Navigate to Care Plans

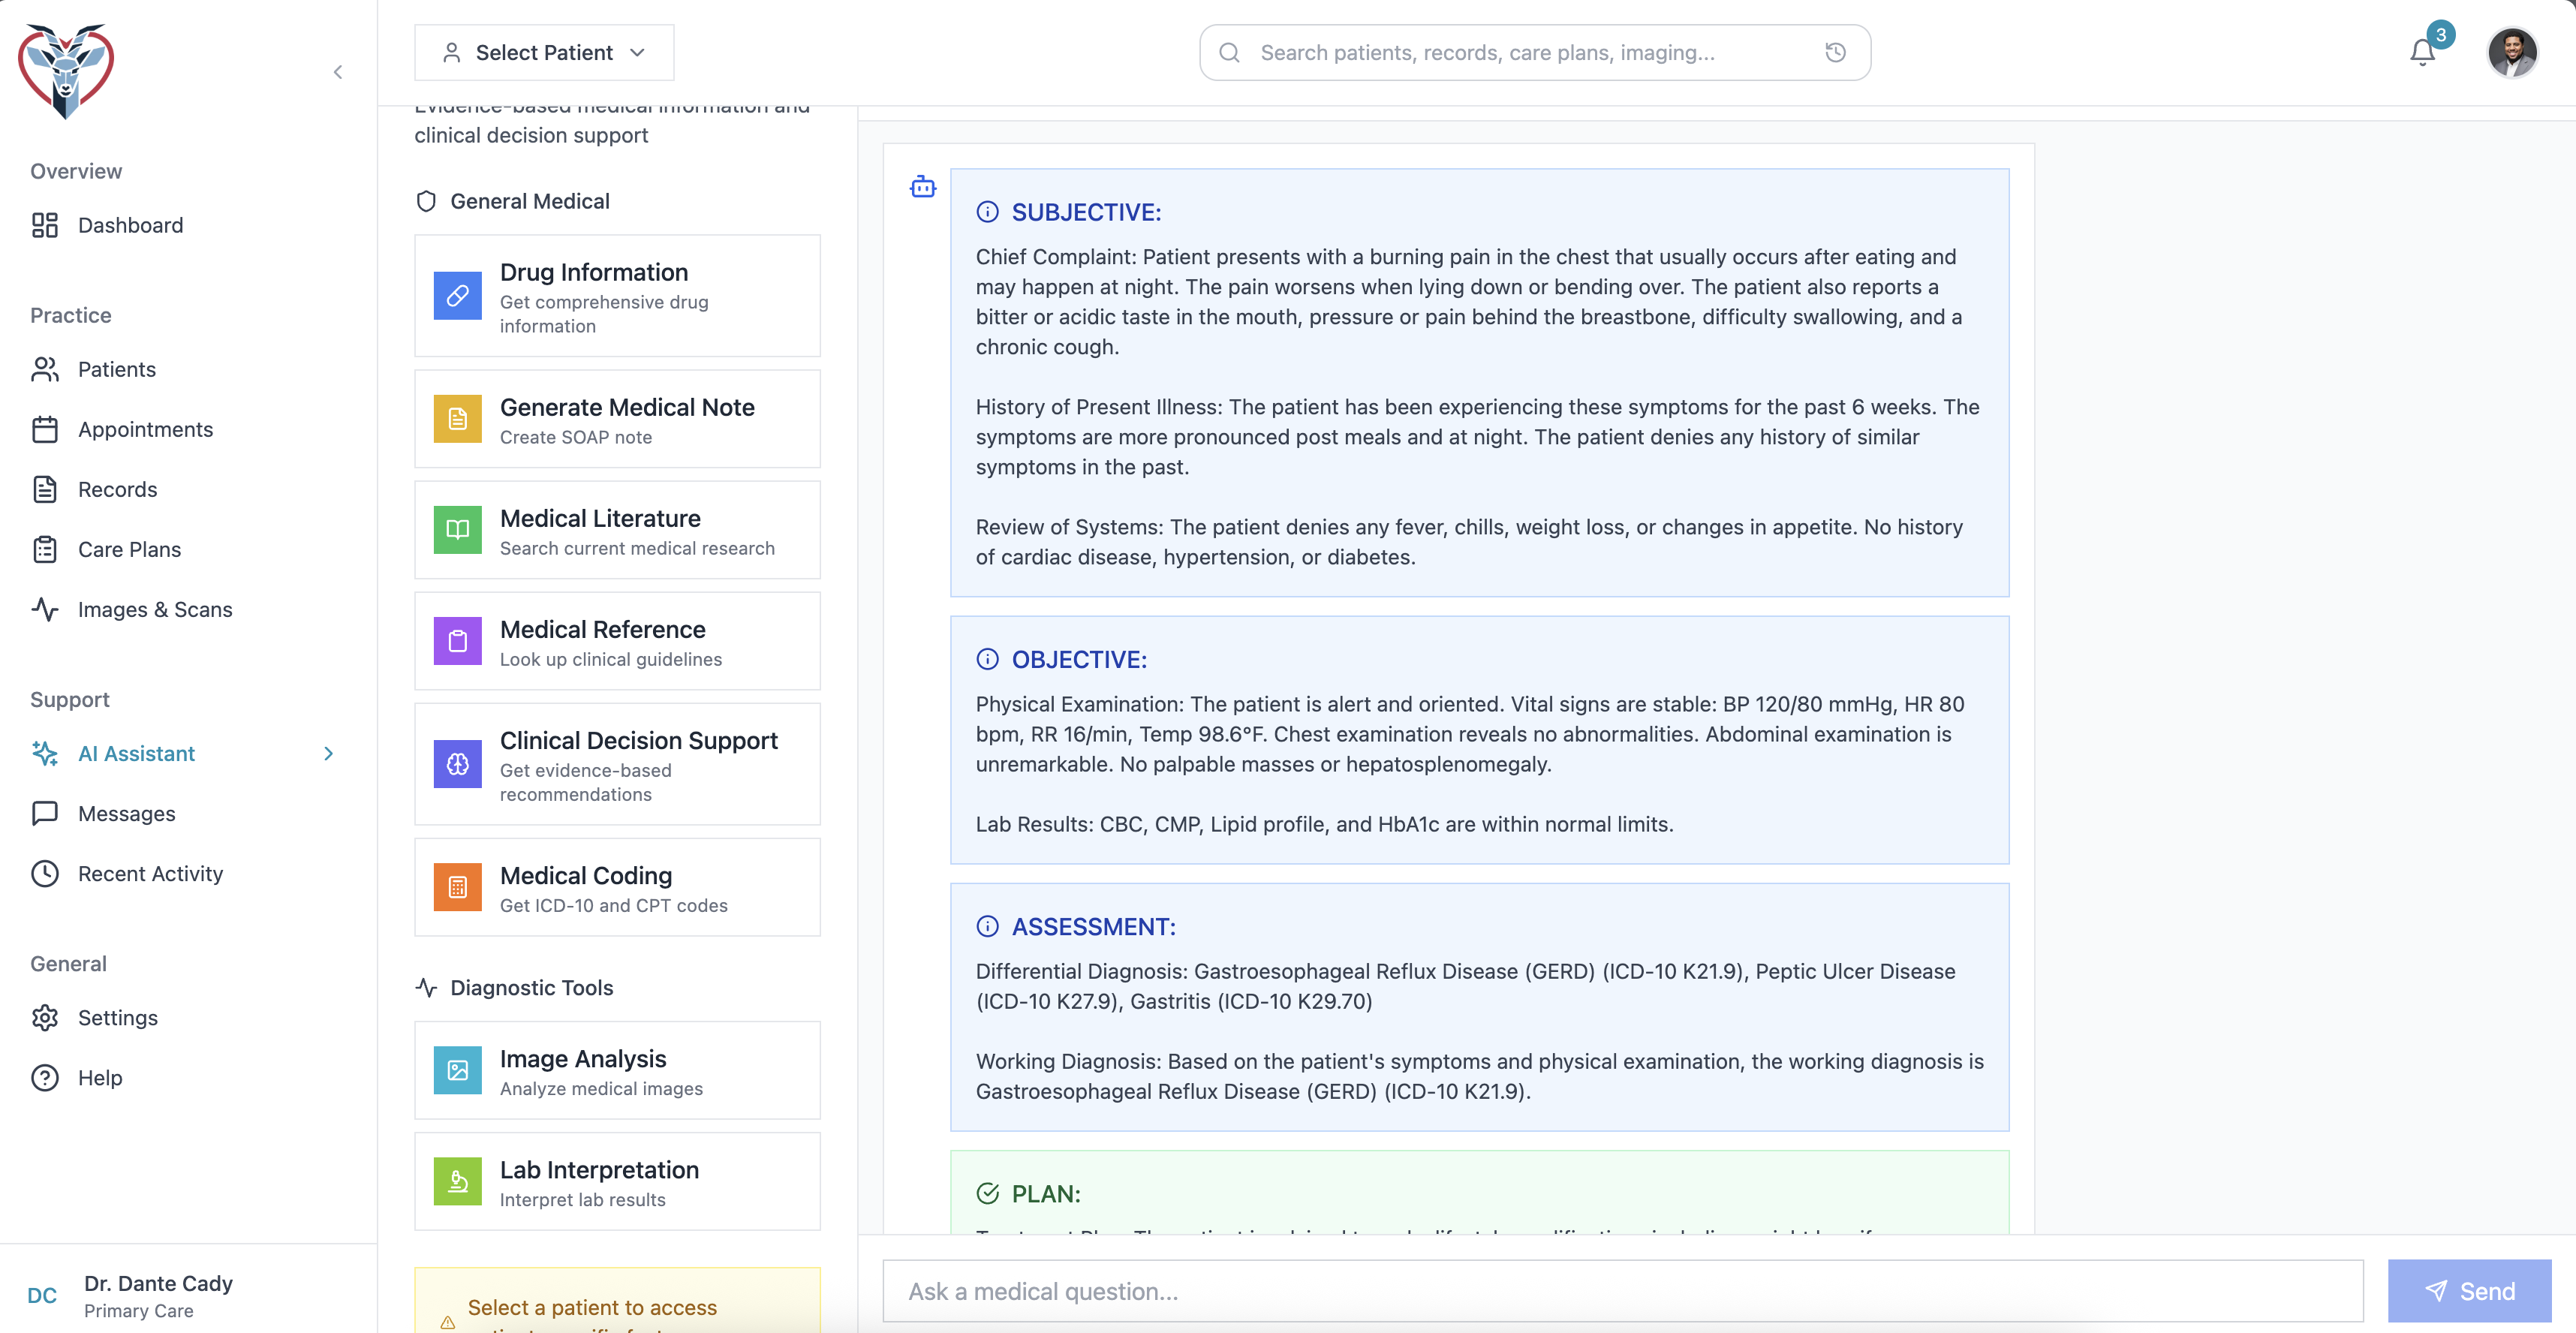pos(129,549)
